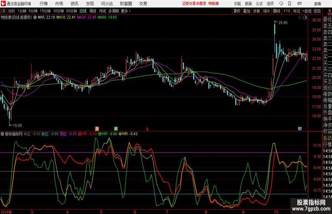Click 证券交易未登录 login link

click(194, 4)
